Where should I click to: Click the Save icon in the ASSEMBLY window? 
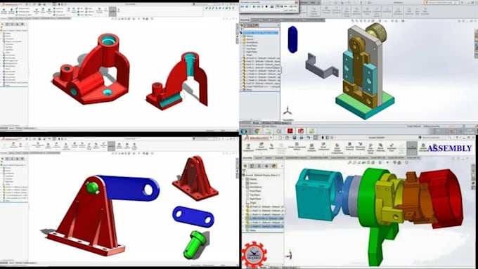pos(294,138)
